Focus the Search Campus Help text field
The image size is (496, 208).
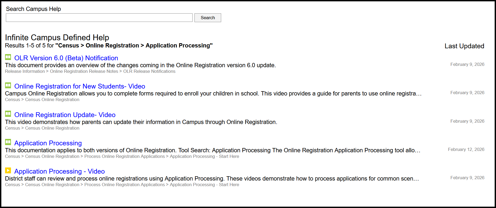pyautogui.click(x=99, y=18)
